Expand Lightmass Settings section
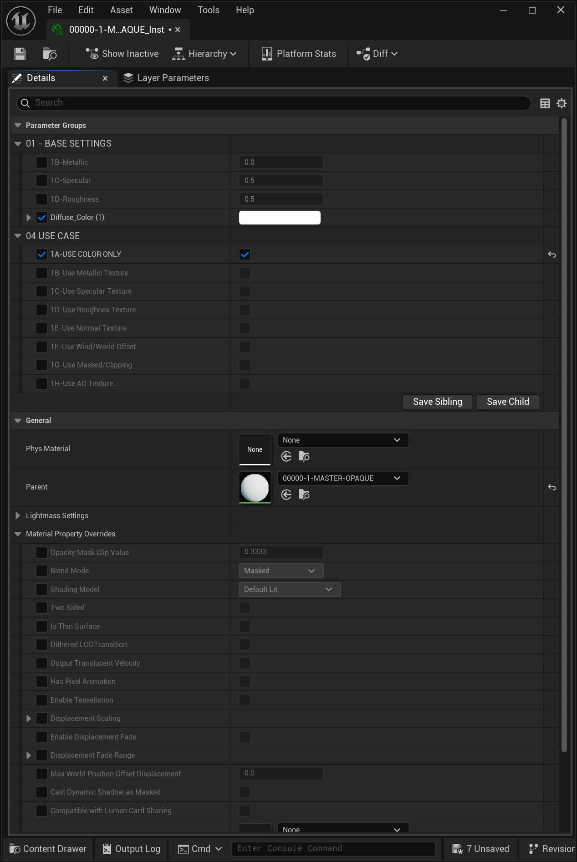This screenshot has height=862, width=577. click(x=18, y=515)
